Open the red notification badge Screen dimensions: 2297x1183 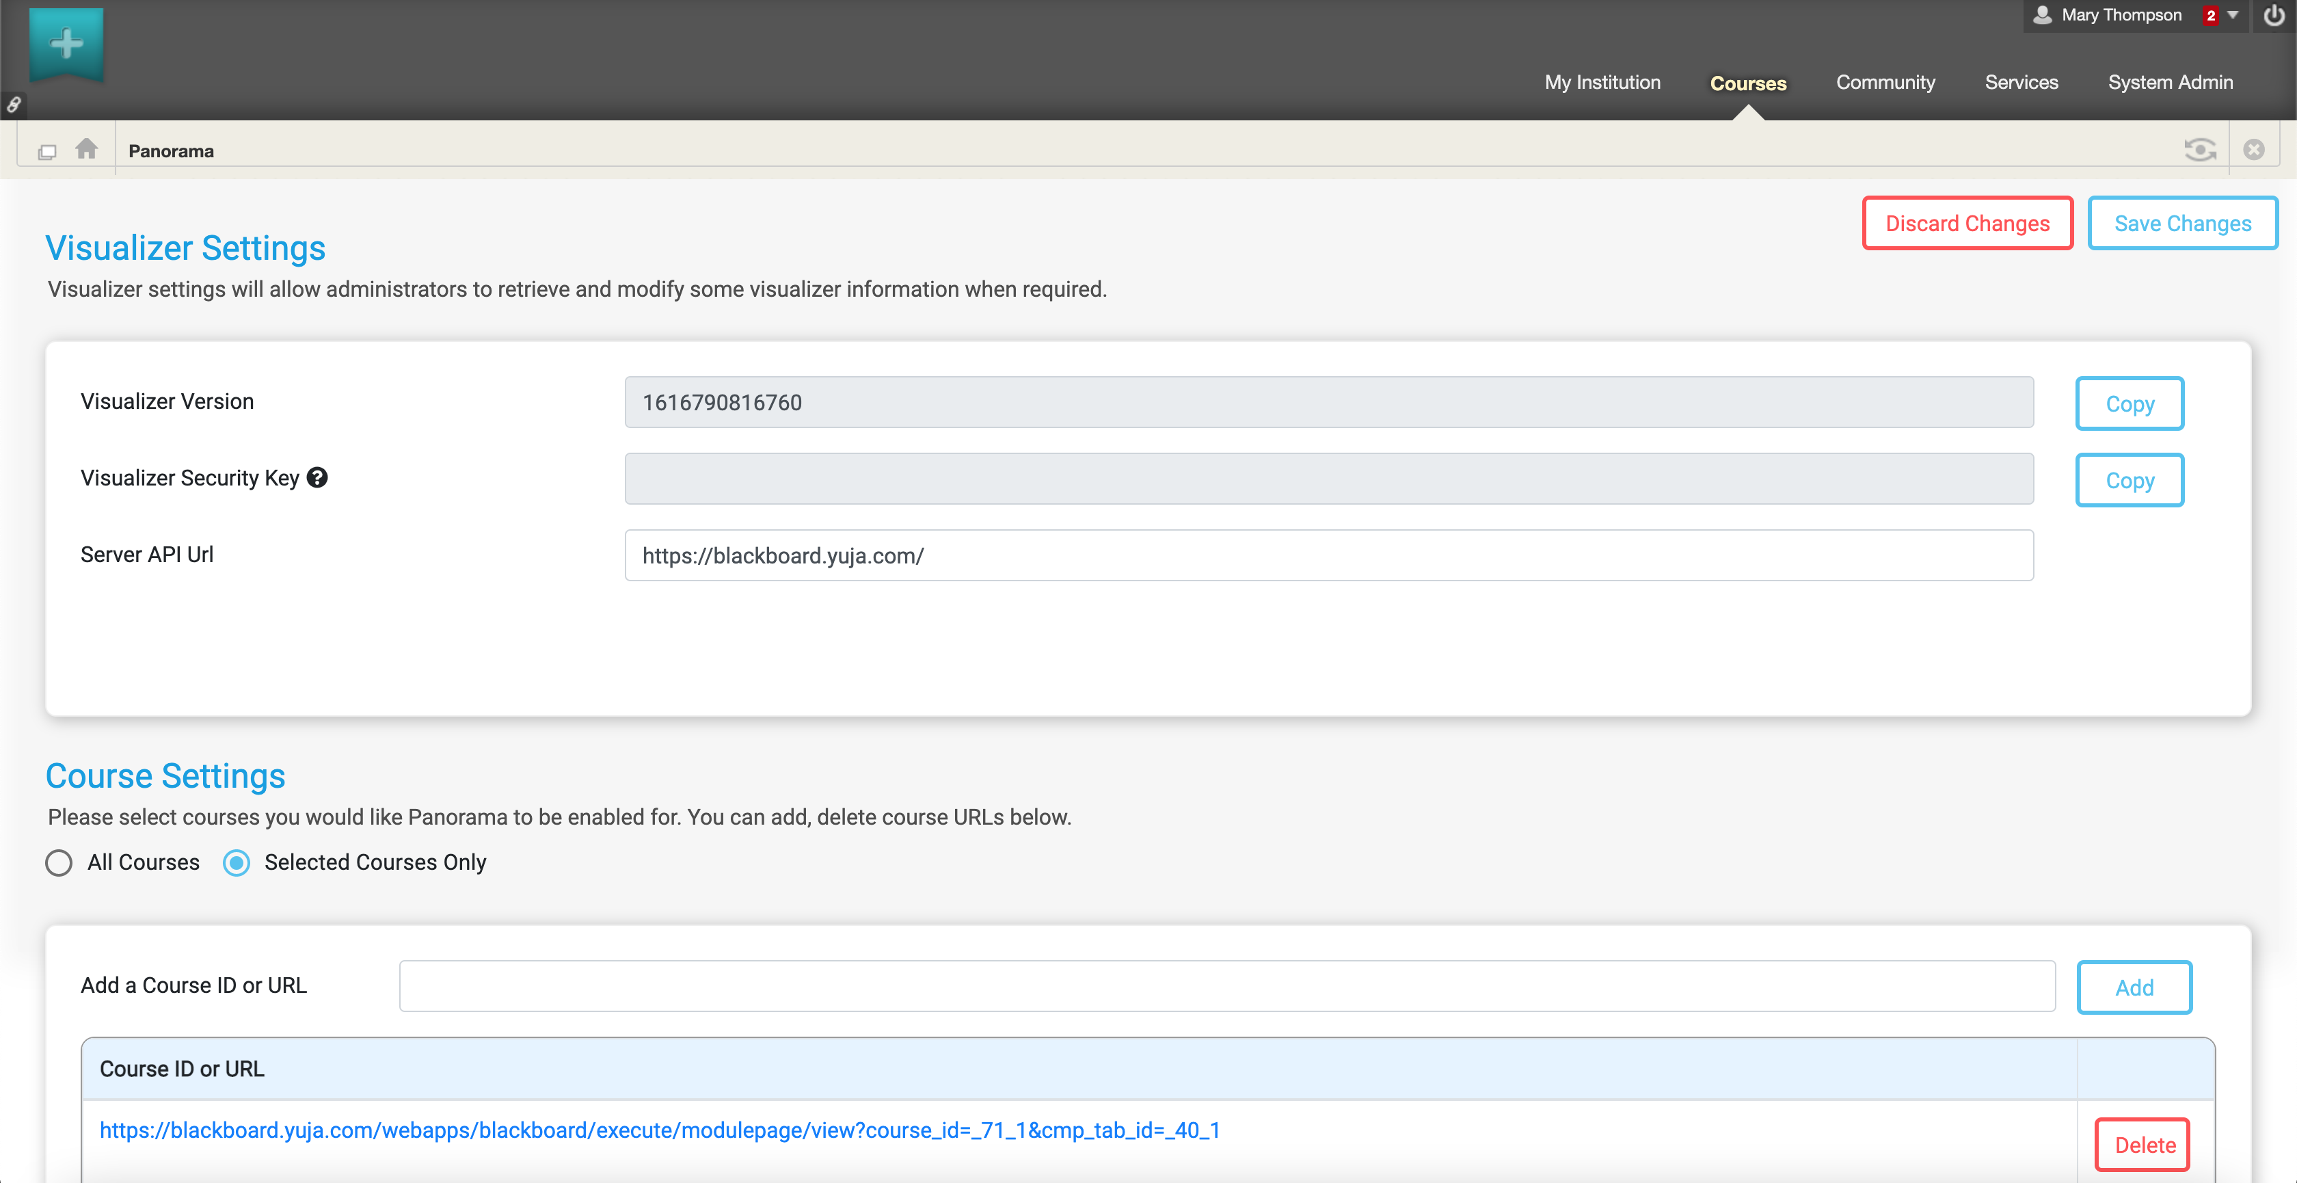point(2210,15)
